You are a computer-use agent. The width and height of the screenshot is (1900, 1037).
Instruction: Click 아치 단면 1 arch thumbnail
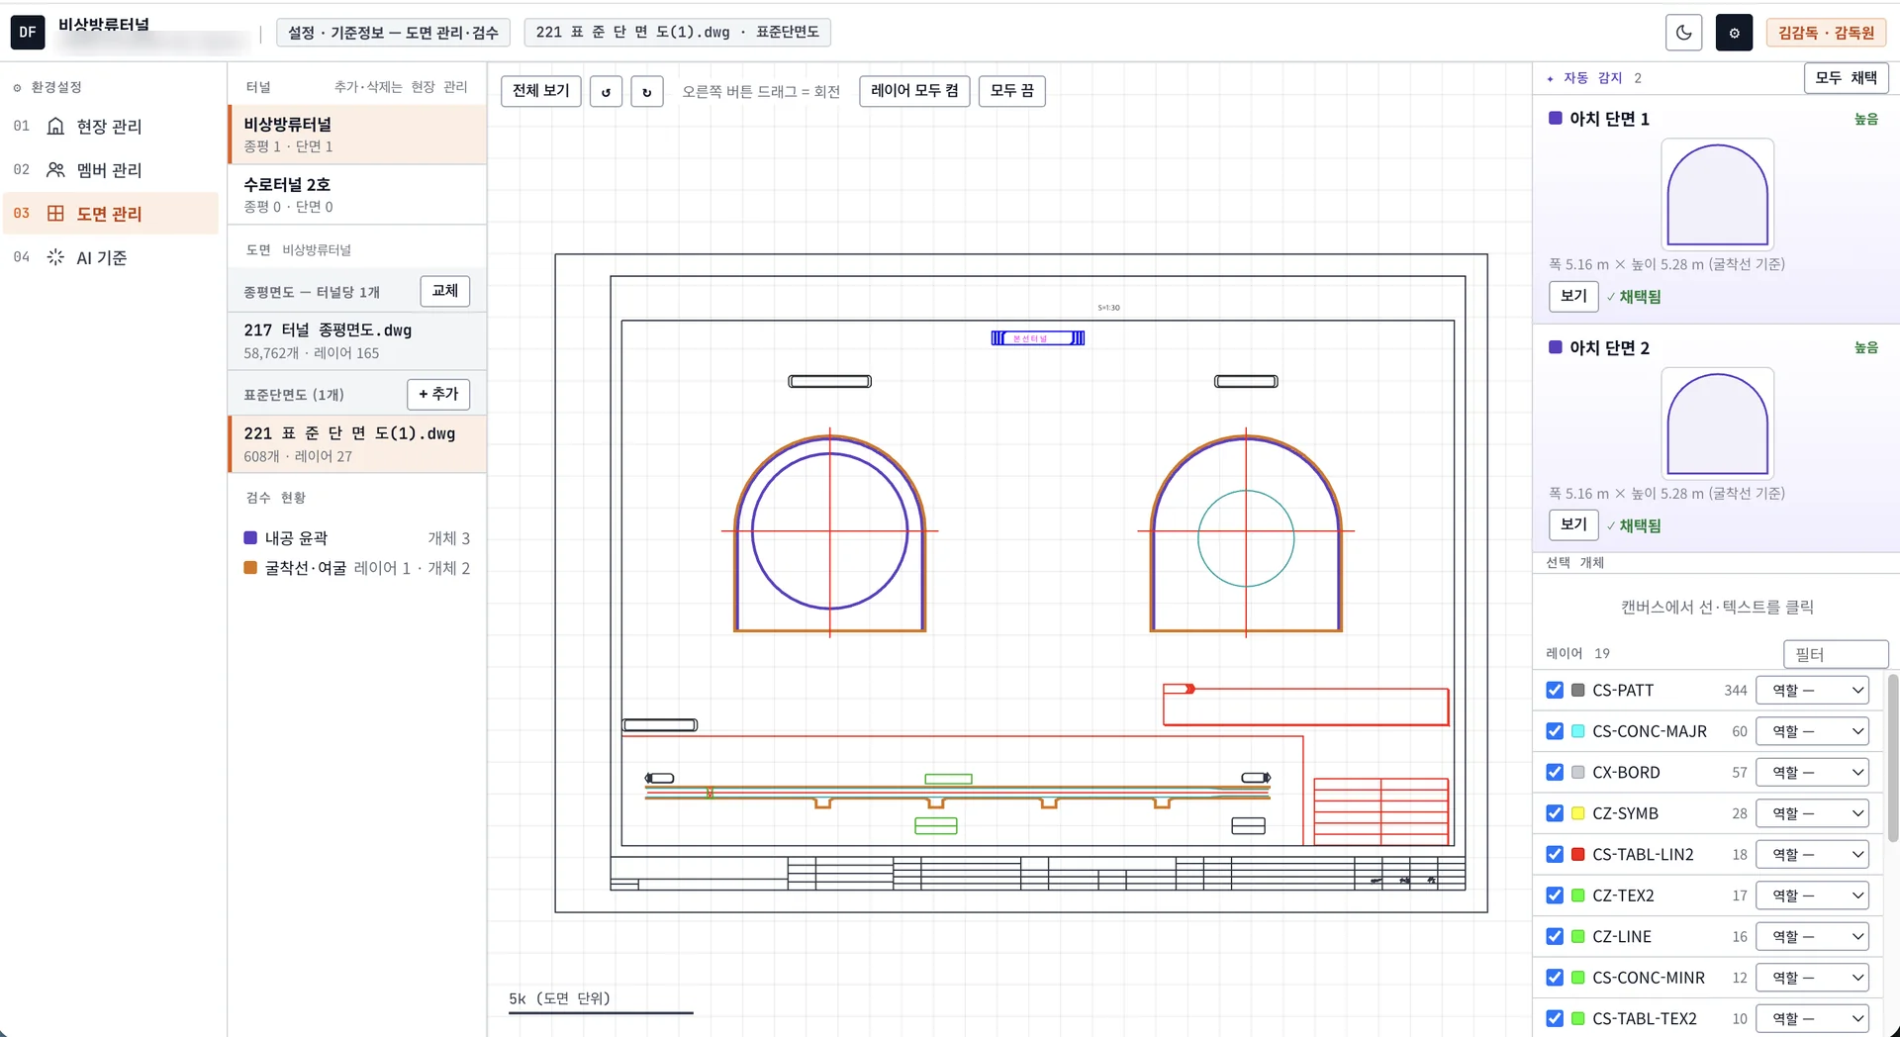(1717, 194)
